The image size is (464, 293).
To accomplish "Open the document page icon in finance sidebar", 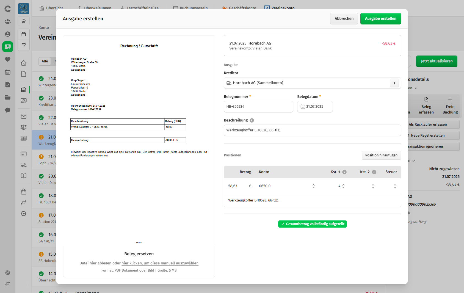I will [x=24, y=74].
